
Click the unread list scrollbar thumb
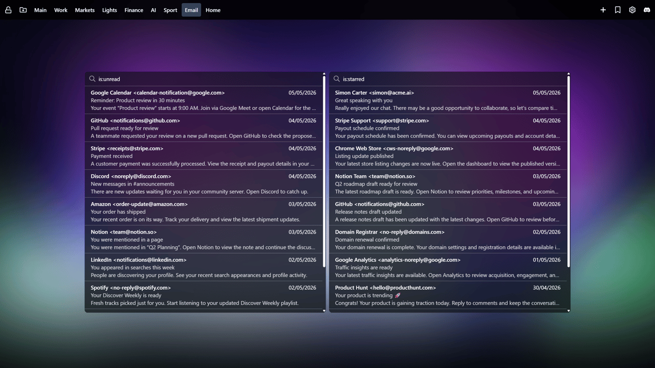pyautogui.click(x=324, y=171)
